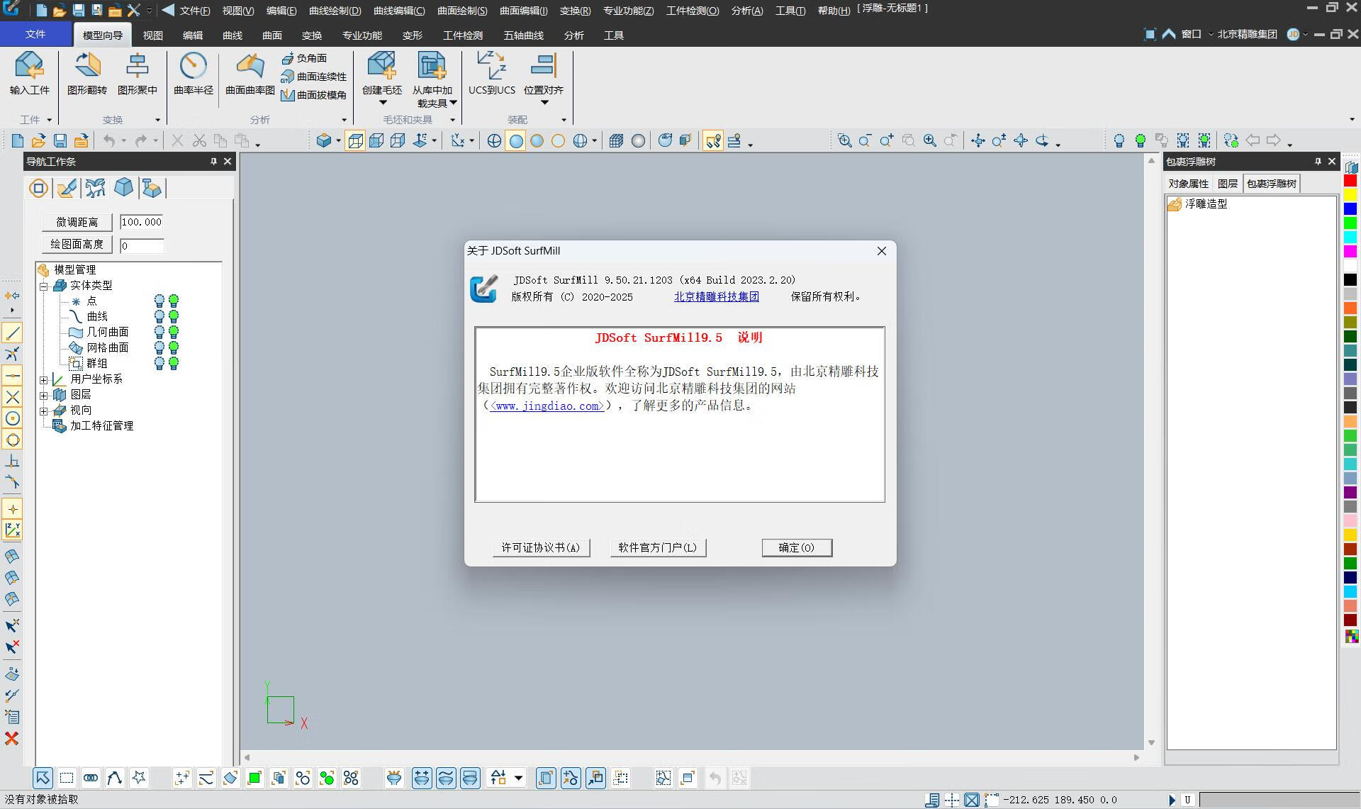Image resolution: width=1361 pixels, height=809 pixels.
Task: Collapse the 实体类型 tree node
Action: coord(44,286)
